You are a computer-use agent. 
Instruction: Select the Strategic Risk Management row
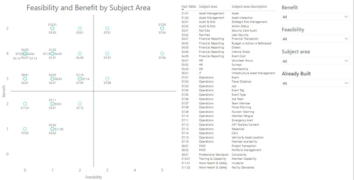pyautogui.click(x=229, y=22)
